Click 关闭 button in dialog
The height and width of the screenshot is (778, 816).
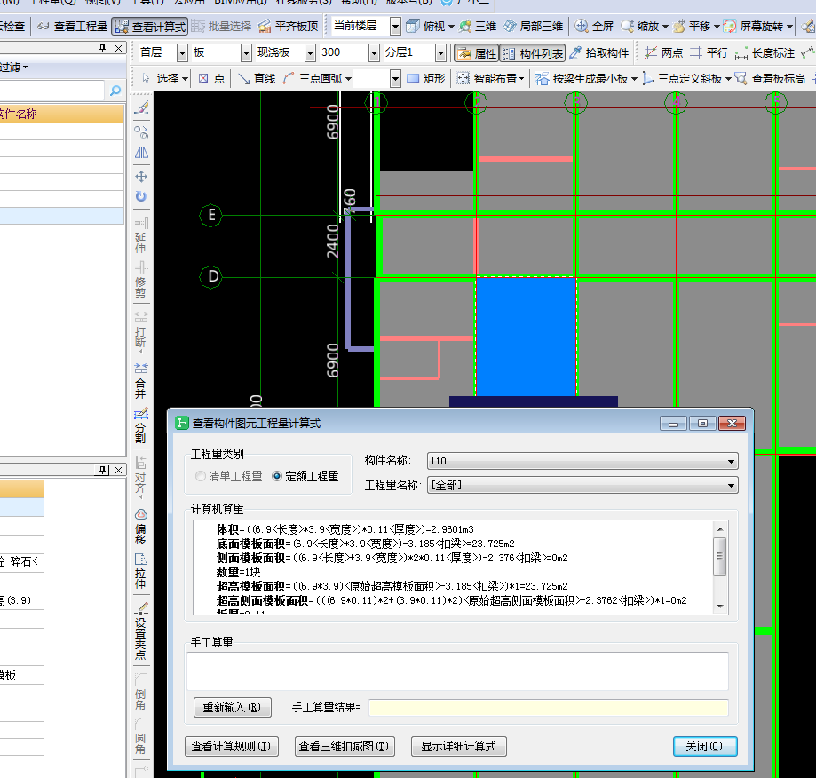click(705, 746)
